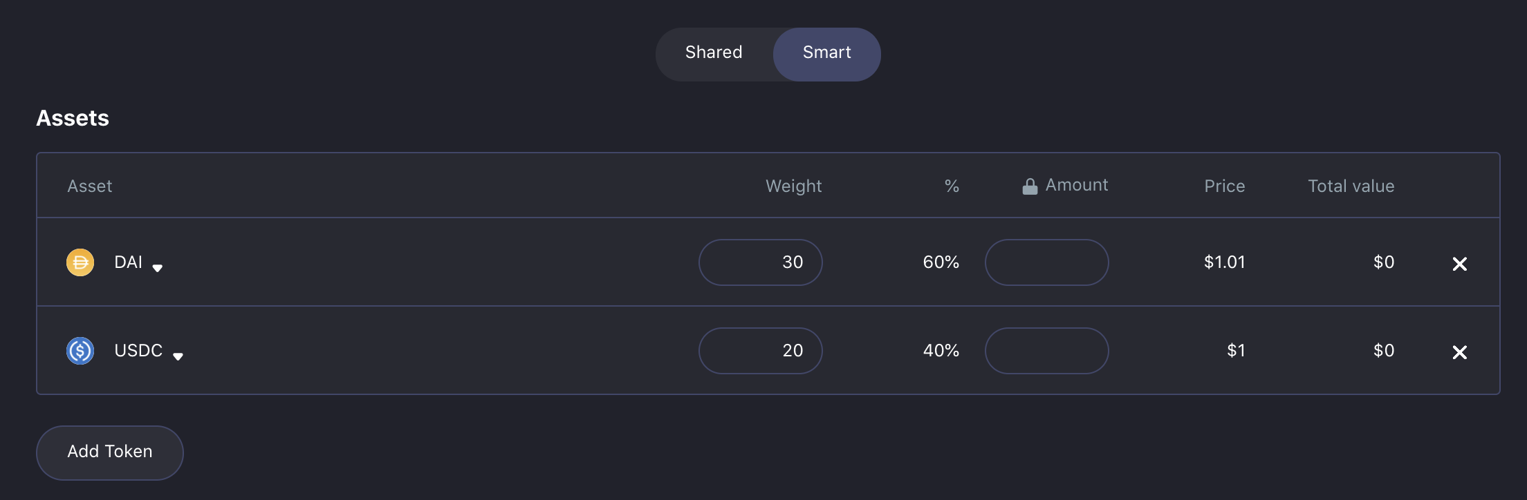Toggle the Amount lock icon
Screen dimensions: 1527x500
coord(1030,186)
